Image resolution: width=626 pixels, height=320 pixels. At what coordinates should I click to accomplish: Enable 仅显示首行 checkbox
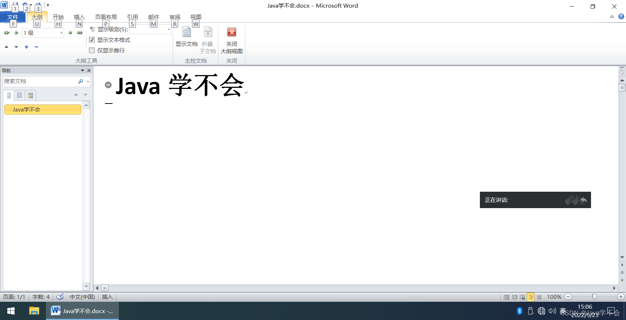point(92,50)
